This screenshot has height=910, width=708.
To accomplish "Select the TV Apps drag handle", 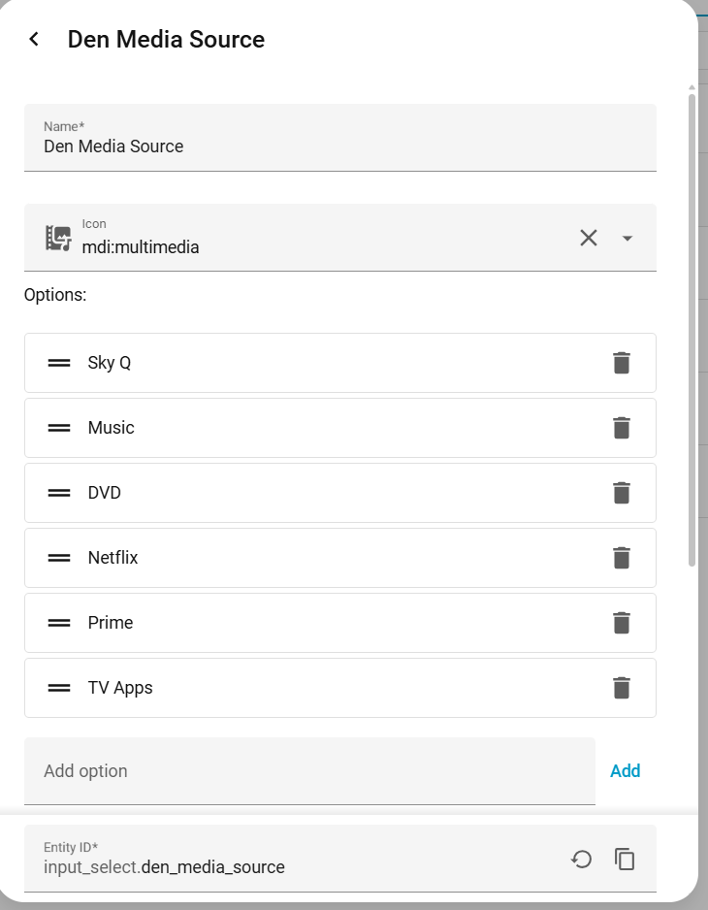I will pos(59,688).
